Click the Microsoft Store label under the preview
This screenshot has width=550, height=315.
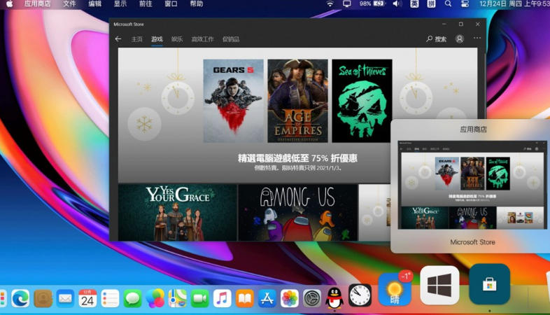472,242
